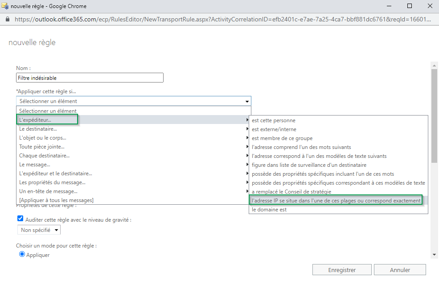Select IP address range condition option
439x289 pixels.
[336, 201]
